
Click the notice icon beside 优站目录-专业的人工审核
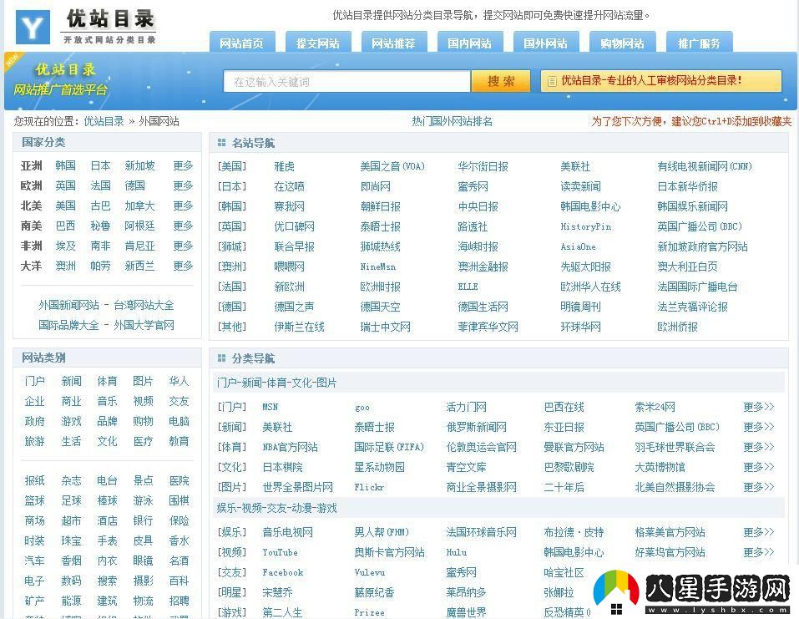(x=551, y=81)
